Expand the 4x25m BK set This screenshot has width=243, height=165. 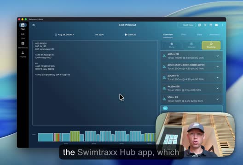pyautogui.click(x=218, y=88)
